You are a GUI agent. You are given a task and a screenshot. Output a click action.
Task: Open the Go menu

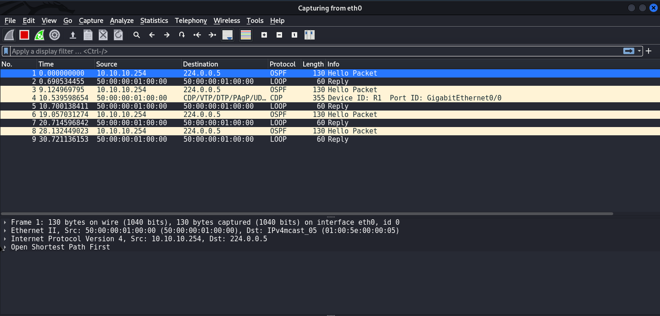pyautogui.click(x=68, y=21)
